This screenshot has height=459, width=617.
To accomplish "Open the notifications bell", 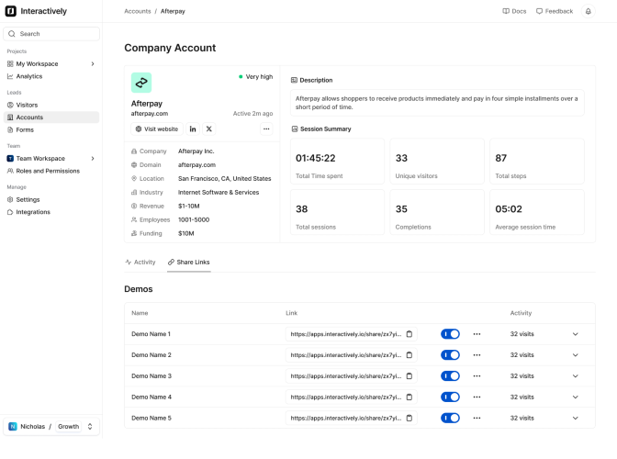I will pyautogui.click(x=588, y=11).
